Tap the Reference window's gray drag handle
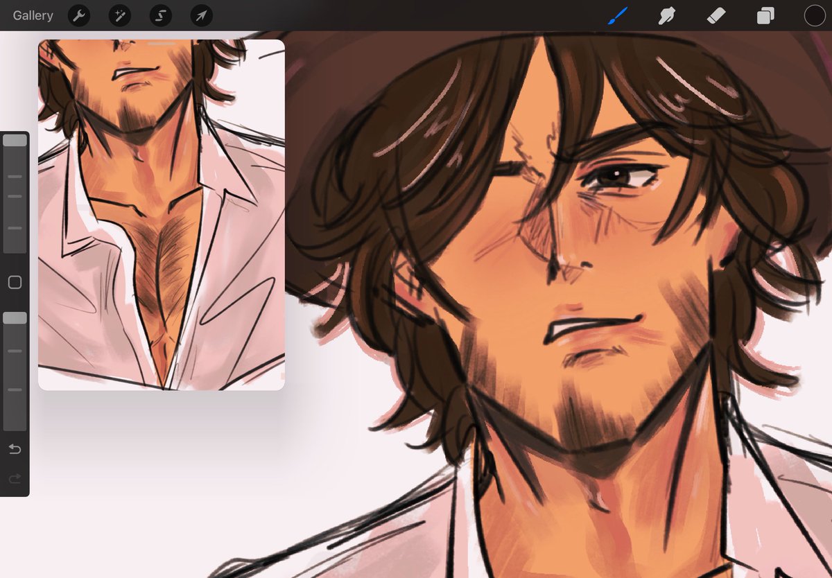This screenshot has height=578, width=832. [161, 44]
